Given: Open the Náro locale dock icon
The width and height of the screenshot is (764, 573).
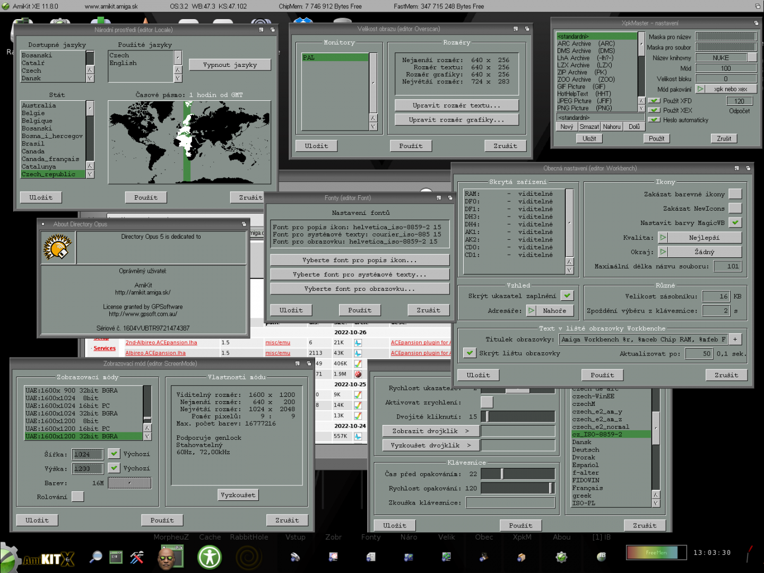Looking at the screenshot, I should pyautogui.click(x=409, y=557).
